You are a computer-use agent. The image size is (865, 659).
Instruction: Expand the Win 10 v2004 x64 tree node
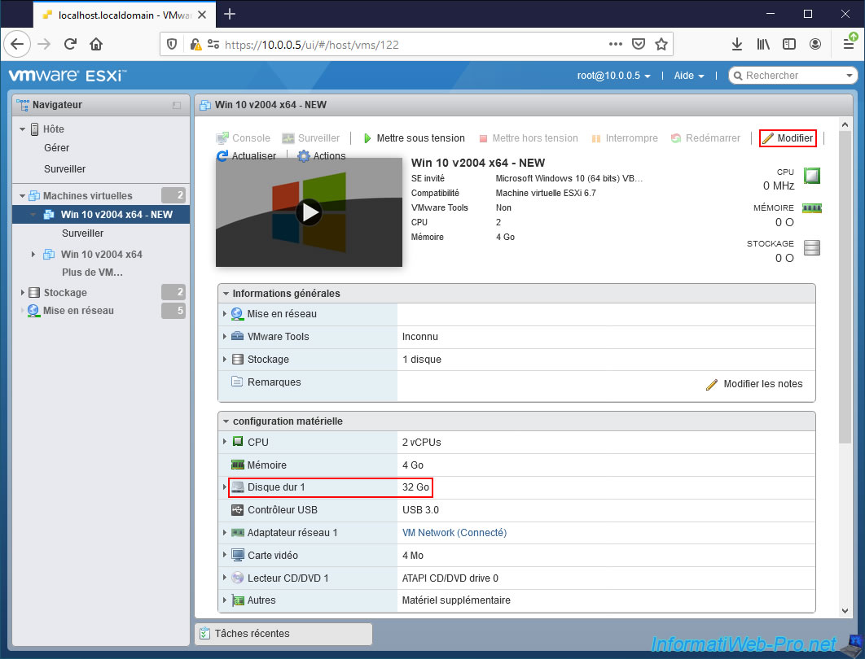pos(33,254)
